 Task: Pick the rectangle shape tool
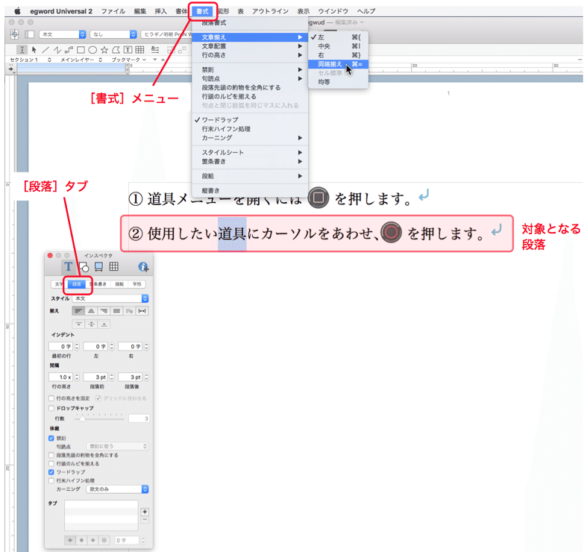pos(81,49)
